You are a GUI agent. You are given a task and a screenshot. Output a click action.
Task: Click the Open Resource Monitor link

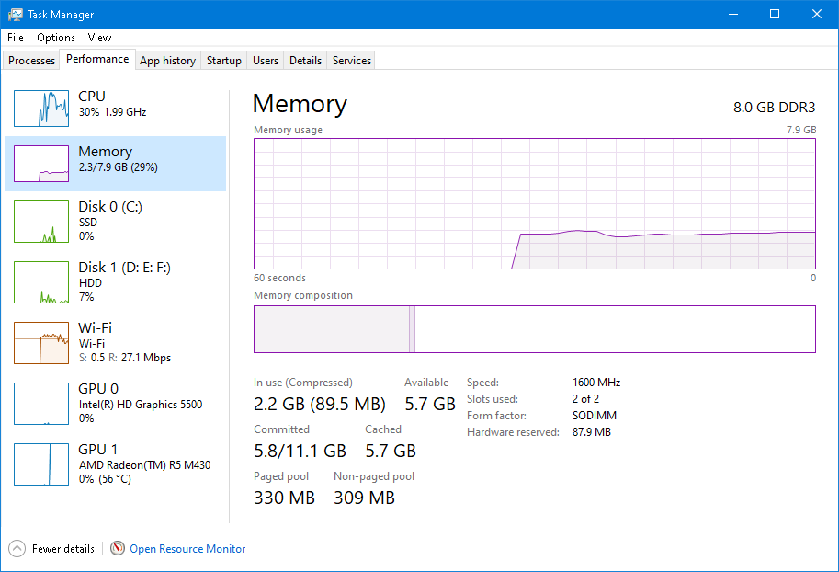click(187, 549)
